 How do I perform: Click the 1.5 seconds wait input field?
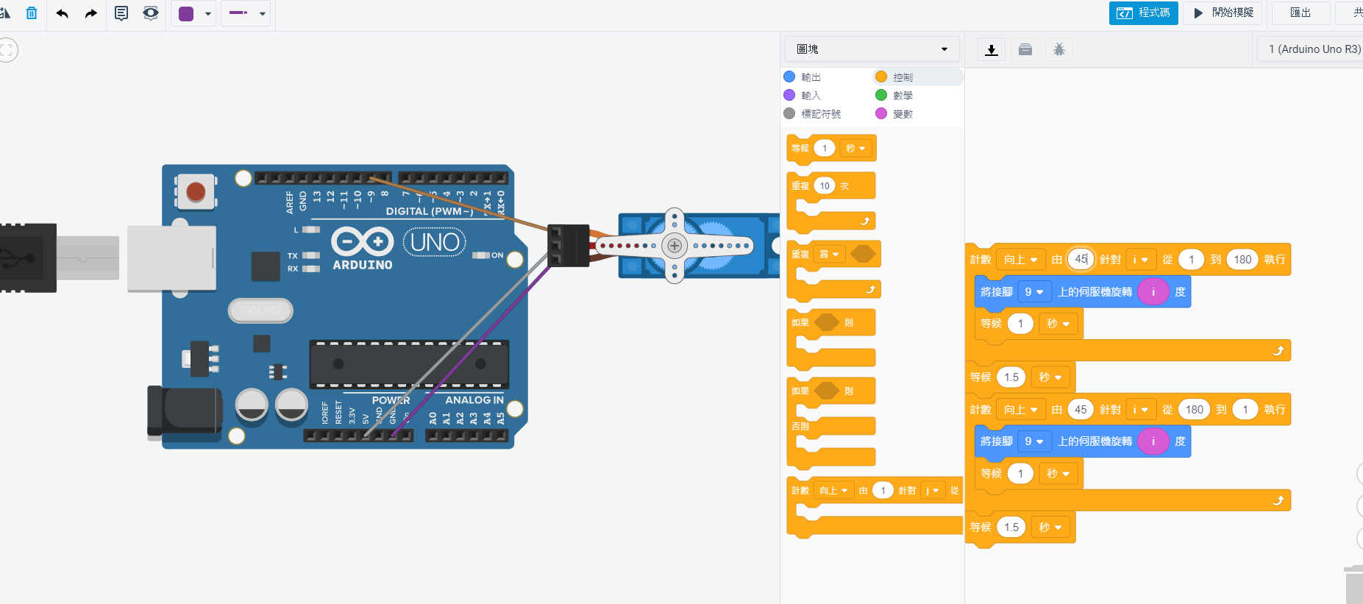click(x=1011, y=377)
